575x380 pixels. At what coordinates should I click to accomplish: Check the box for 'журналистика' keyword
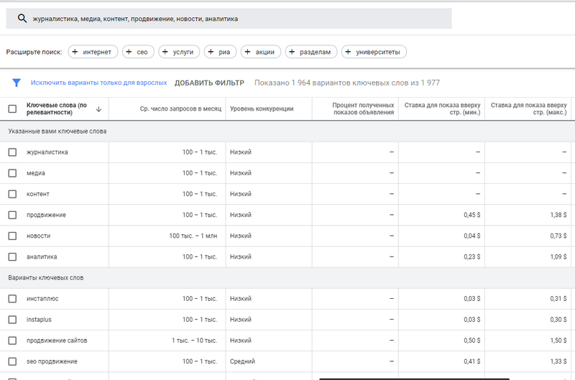12,152
